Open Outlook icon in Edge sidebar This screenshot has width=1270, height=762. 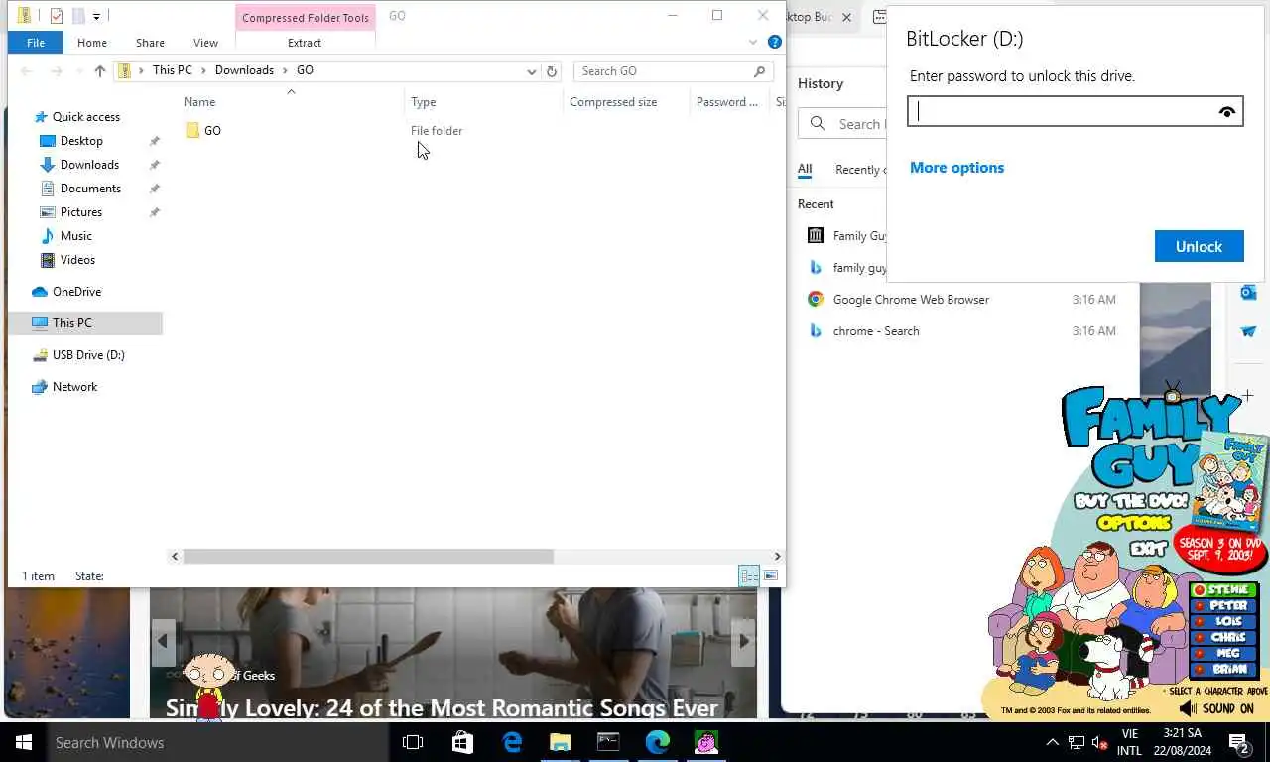[x=1248, y=293]
